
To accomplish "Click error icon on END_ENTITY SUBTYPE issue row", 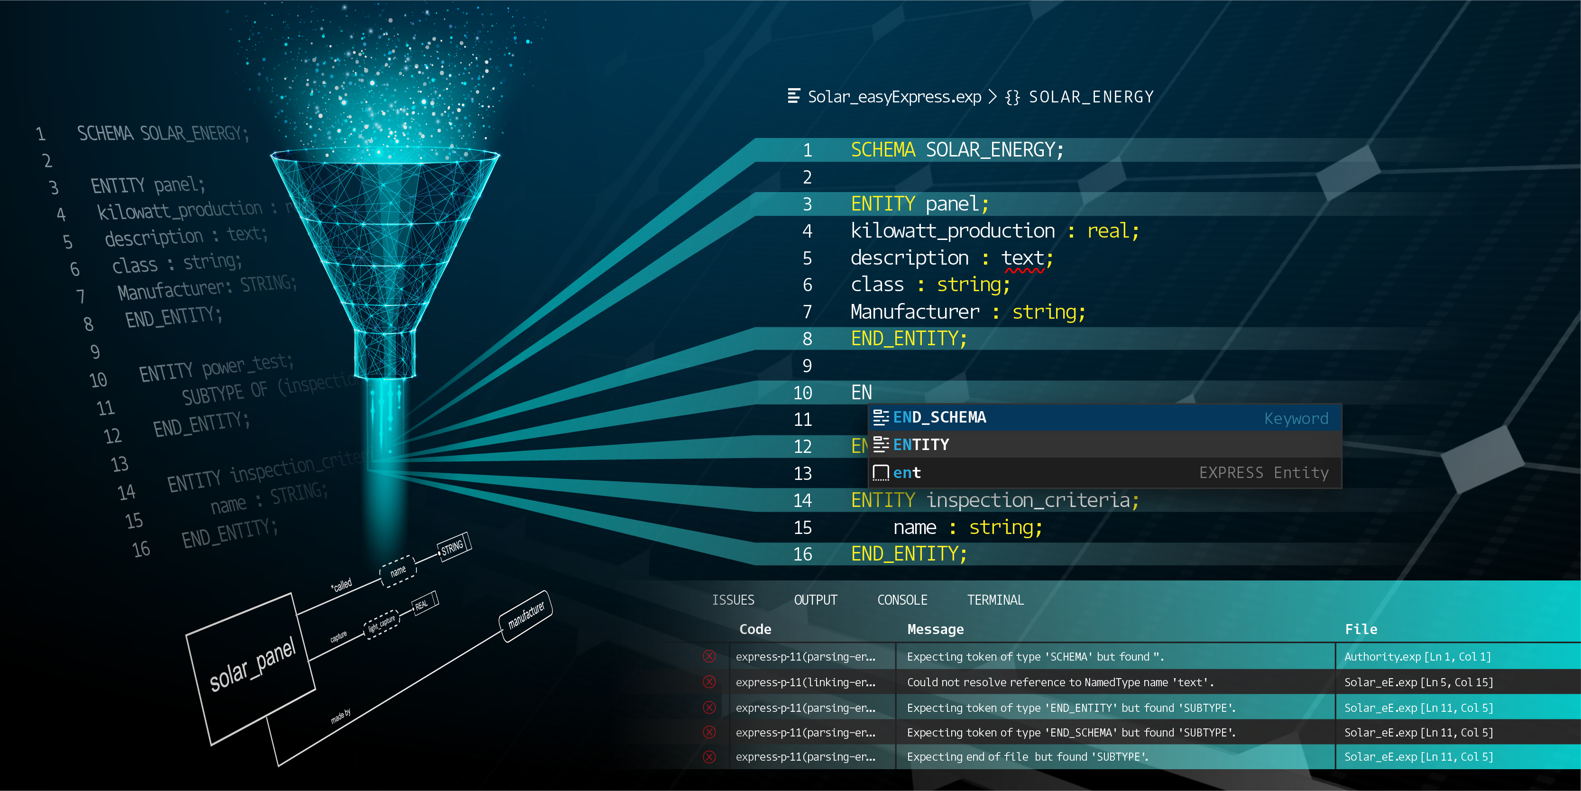I will (709, 708).
